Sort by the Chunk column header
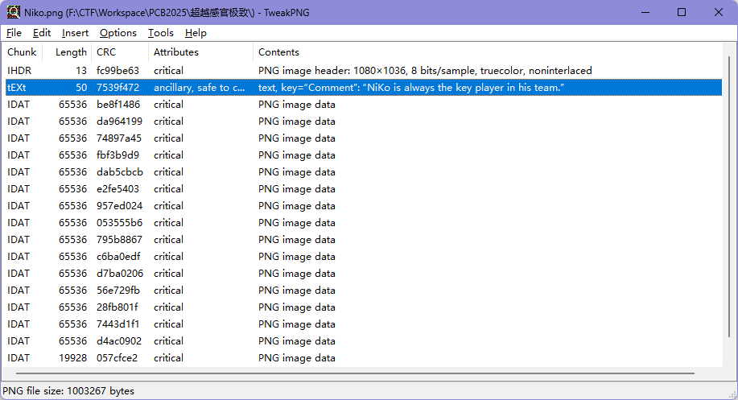 click(x=23, y=52)
